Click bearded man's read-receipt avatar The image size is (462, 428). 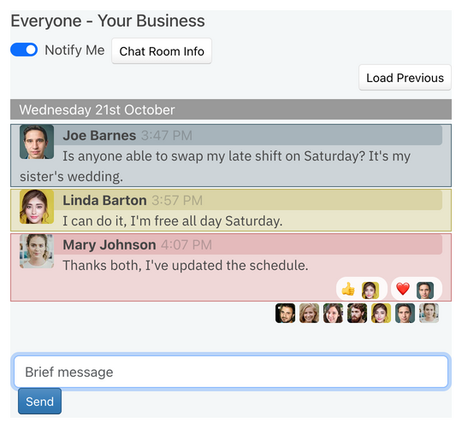click(x=357, y=314)
